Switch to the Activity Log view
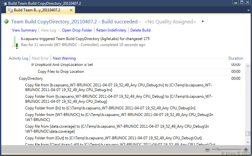The image size is (252, 156). 19,58
